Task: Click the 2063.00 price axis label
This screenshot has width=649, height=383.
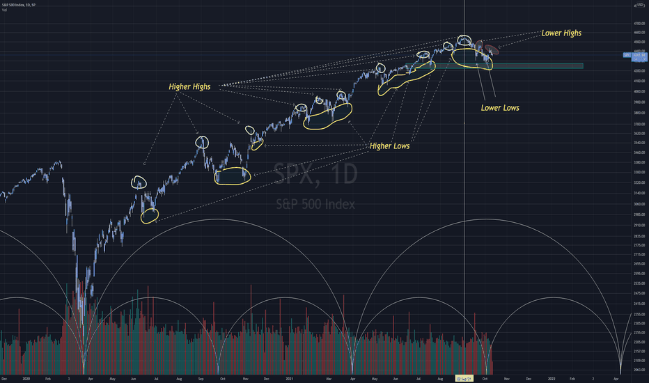Action: point(639,370)
